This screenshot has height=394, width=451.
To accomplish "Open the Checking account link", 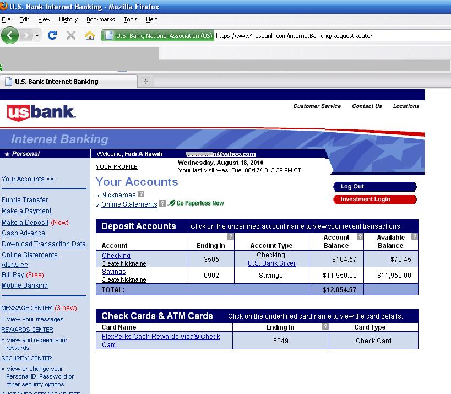I will (x=116, y=256).
